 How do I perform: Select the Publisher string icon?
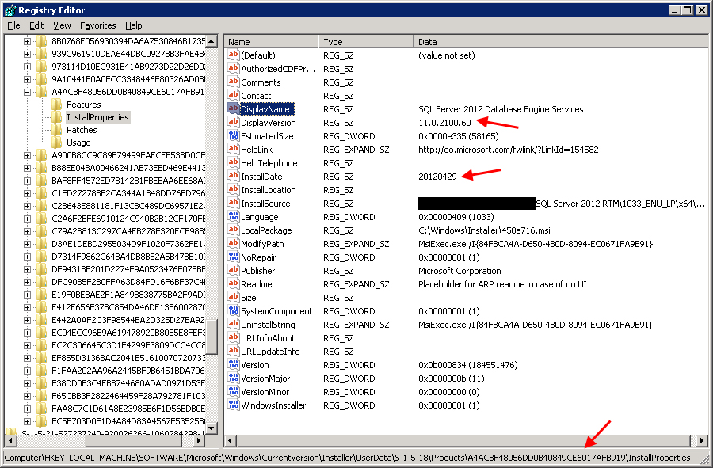click(233, 270)
